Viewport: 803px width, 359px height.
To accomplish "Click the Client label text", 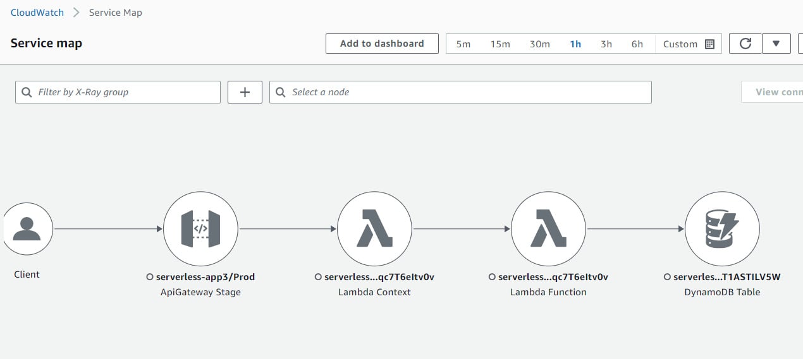I will click(27, 274).
